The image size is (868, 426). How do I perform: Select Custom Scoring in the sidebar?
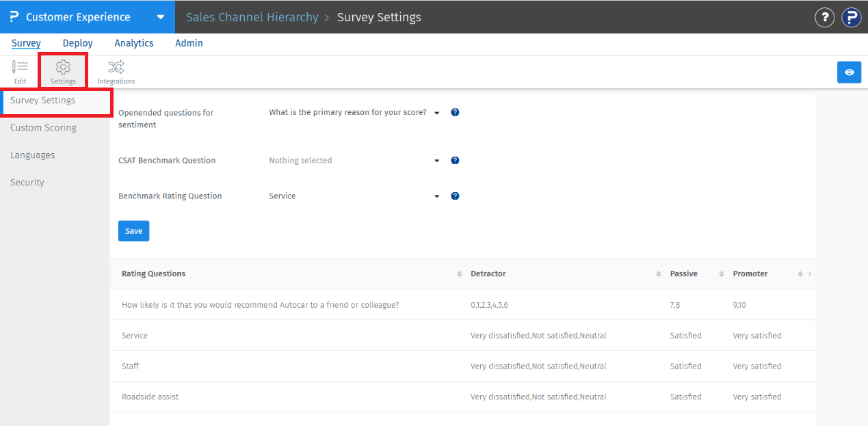[x=43, y=127]
